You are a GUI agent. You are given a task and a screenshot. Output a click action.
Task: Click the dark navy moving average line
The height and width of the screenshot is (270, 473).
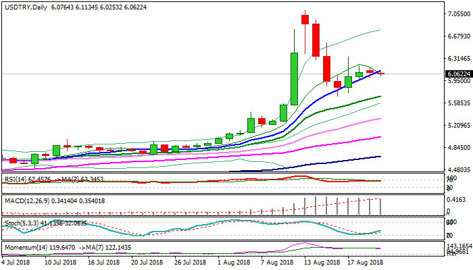(338, 163)
